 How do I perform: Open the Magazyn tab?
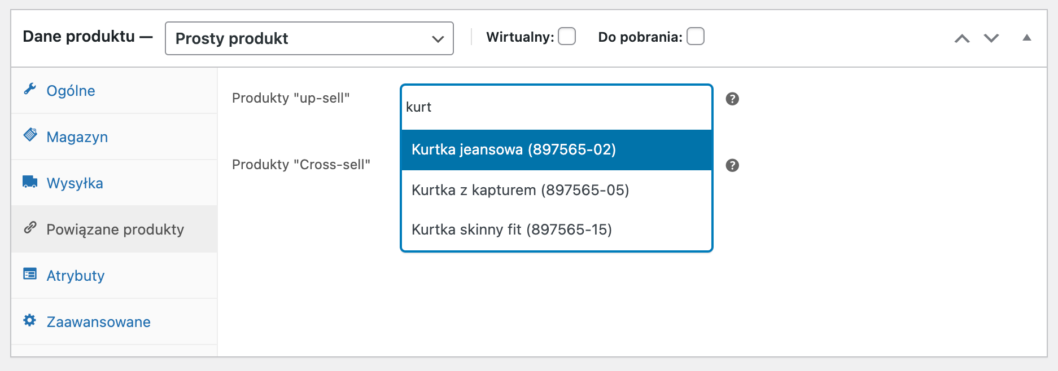(114, 136)
